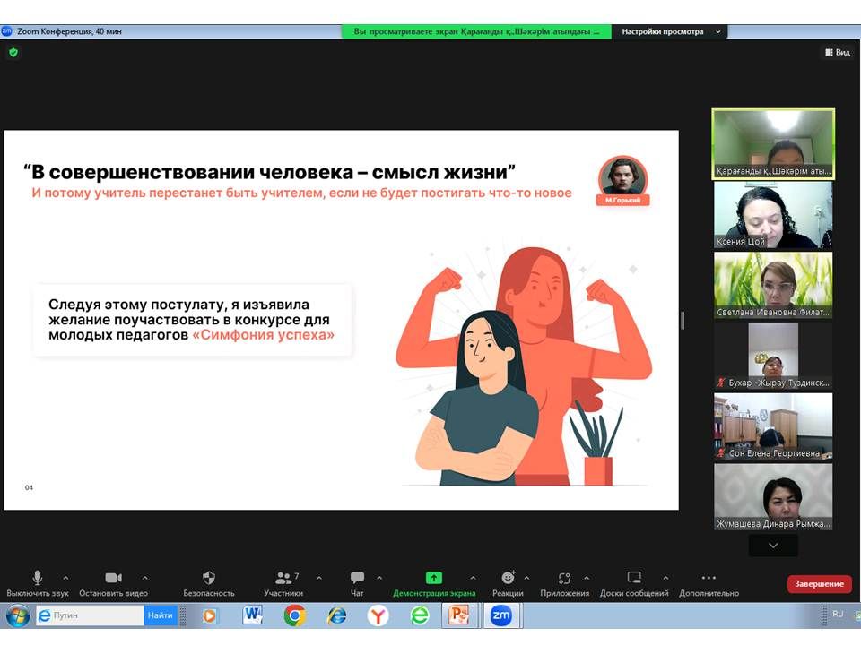Stop camera using Остановить видео

(113, 579)
